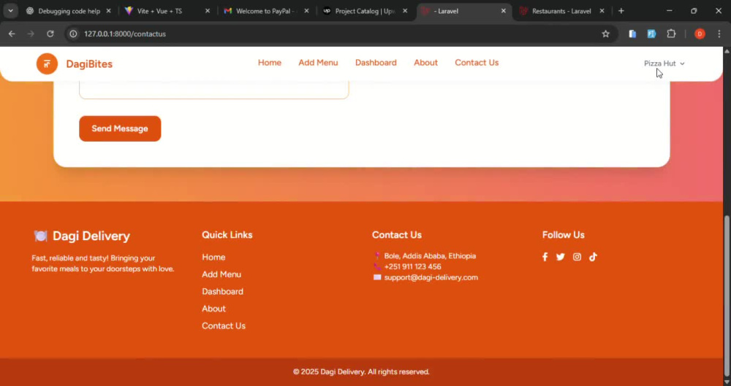Click the Dagi Delivery footer heading
The height and width of the screenshot is (386, 731).
coord(91,236)
